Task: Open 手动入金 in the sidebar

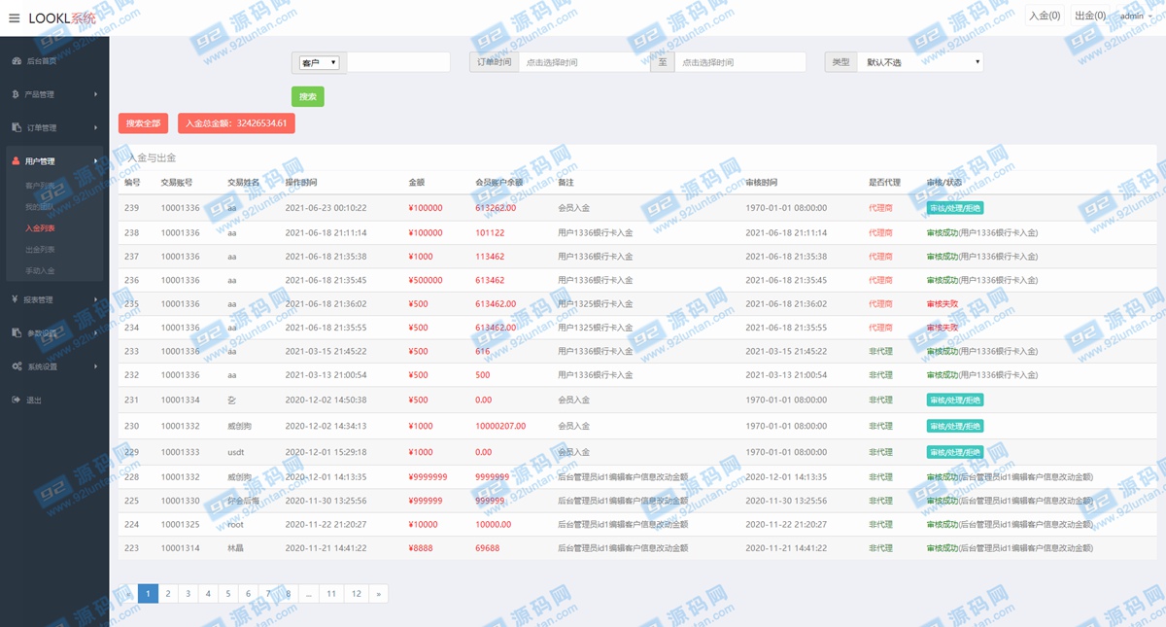Action: tap(40, 271)
